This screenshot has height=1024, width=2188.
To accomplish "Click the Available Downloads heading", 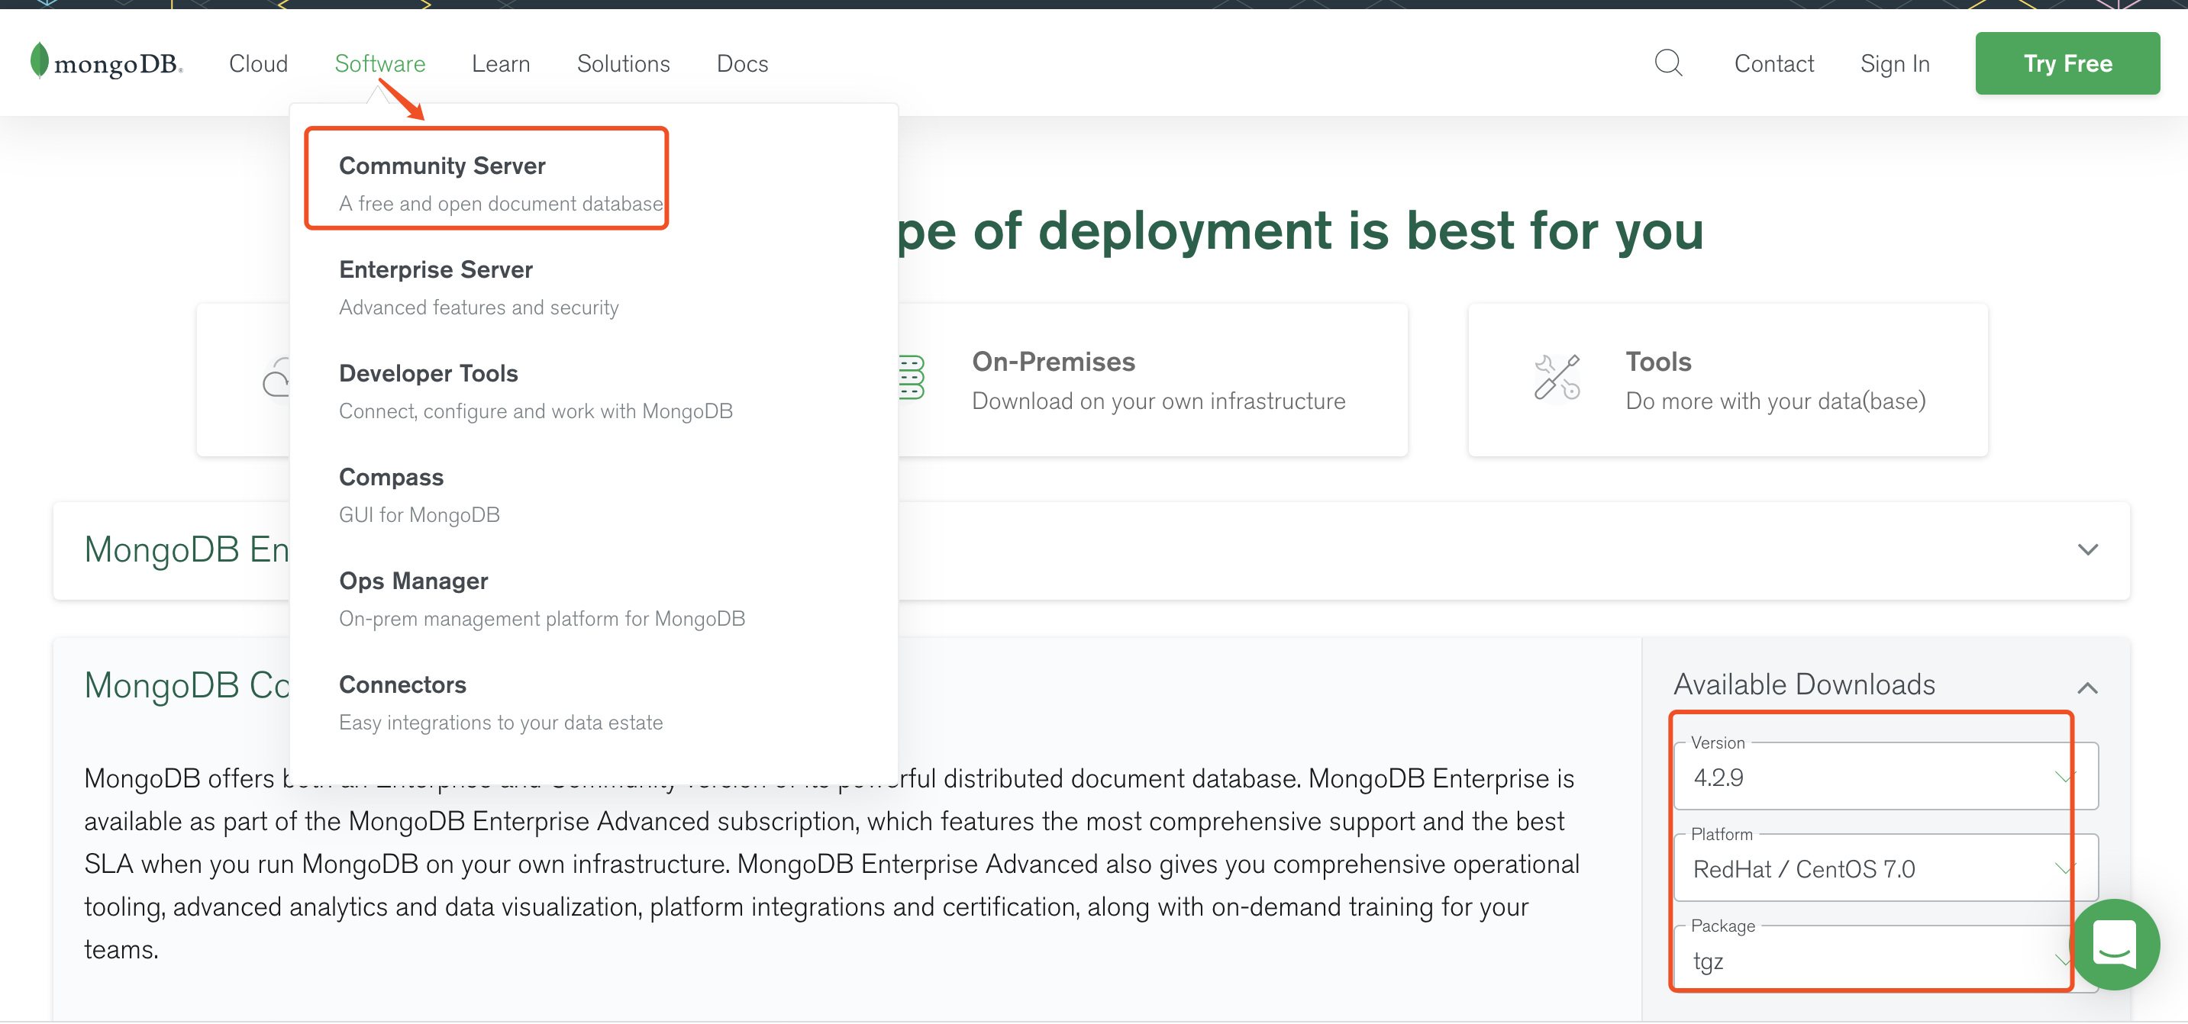I will [x=1804, y=684].
